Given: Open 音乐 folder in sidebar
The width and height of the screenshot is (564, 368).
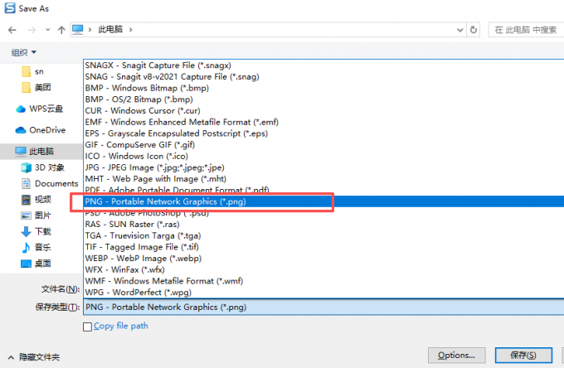Looking at the screenshot, I should [36, 247].
